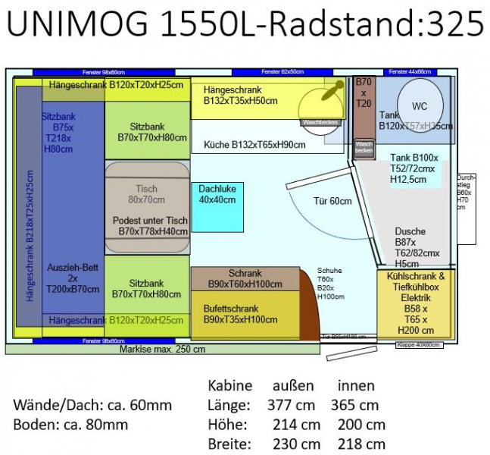Image resolution: width=490 pixels, height=455 pixels.
Task: Click the vertical 'Hängeschrank B218xT25xH25cm' label
Action: 30,236
